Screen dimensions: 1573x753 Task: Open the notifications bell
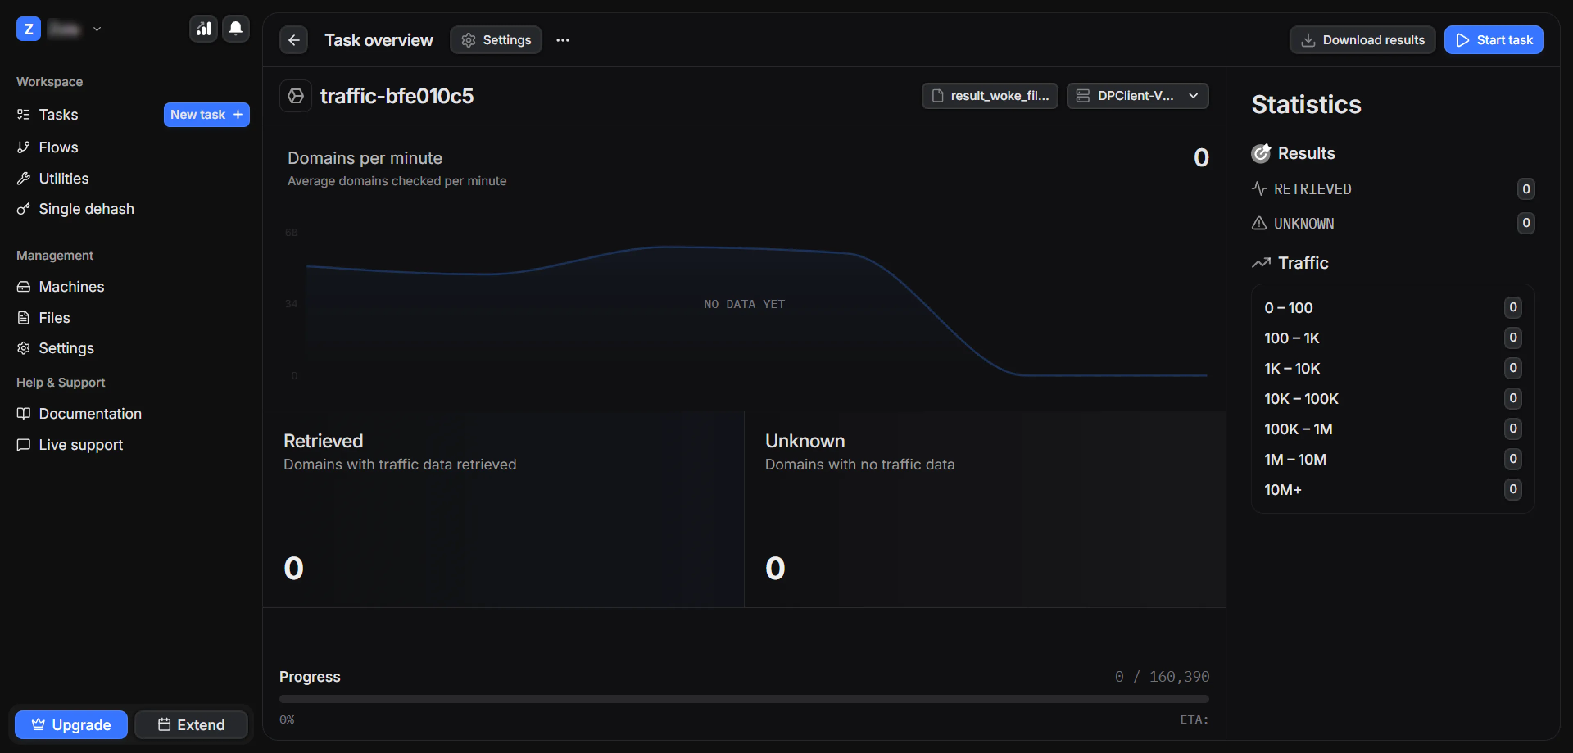click(x=236, y=28)
